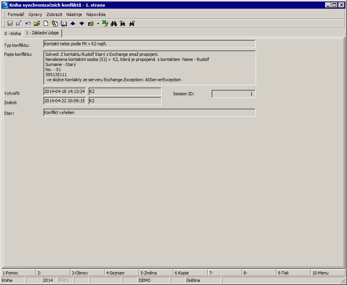The image size is (347, 285).
Task: Click the 9-Tisk function key button
Action: (294, 273)
